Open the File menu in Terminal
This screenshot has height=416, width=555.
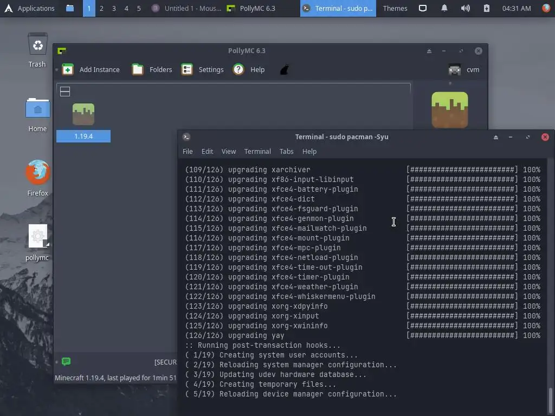click(x=188, y=152)
